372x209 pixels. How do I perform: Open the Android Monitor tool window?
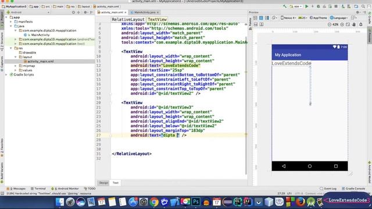point(65,189)
